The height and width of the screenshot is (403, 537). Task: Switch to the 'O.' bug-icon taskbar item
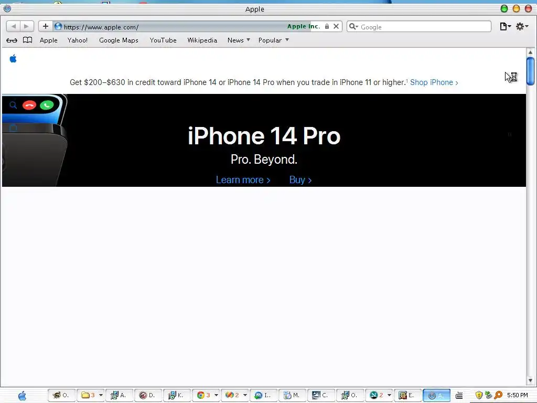click(61, 396)
